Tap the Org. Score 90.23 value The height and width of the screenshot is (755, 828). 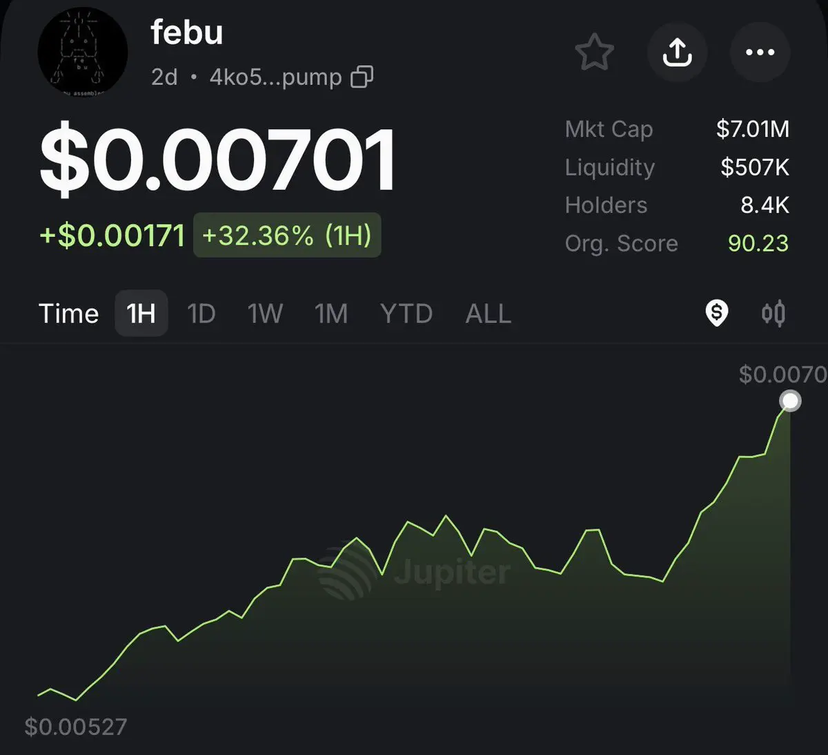758,243
